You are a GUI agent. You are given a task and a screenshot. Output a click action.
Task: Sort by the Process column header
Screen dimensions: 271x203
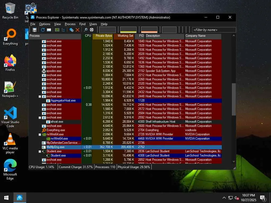[55, 36]
